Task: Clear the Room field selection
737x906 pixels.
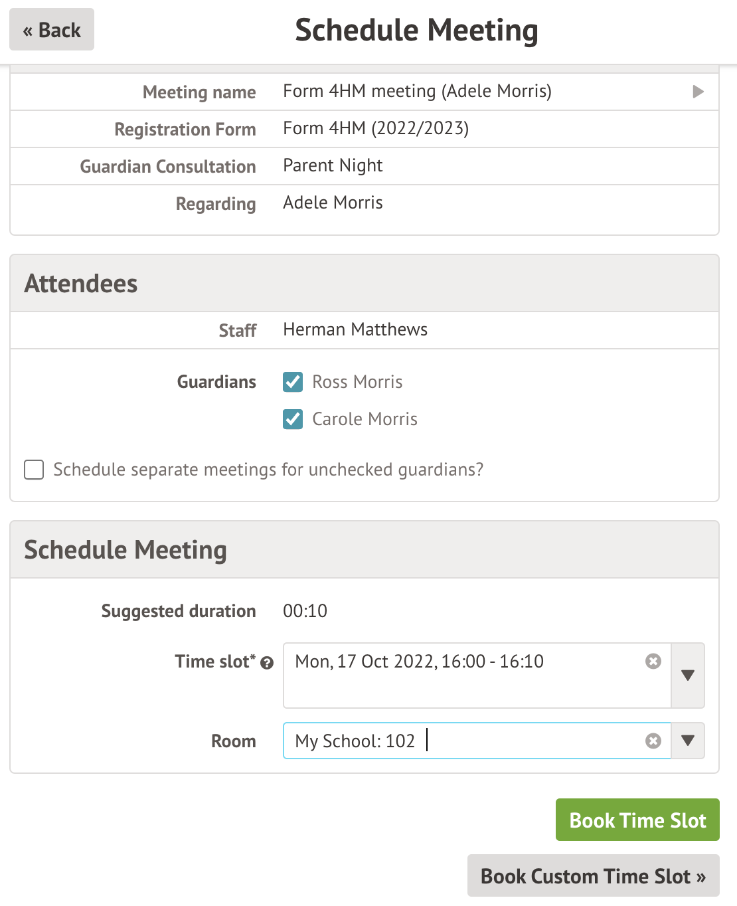Action: pyautogui.click(x=653, y=741)
